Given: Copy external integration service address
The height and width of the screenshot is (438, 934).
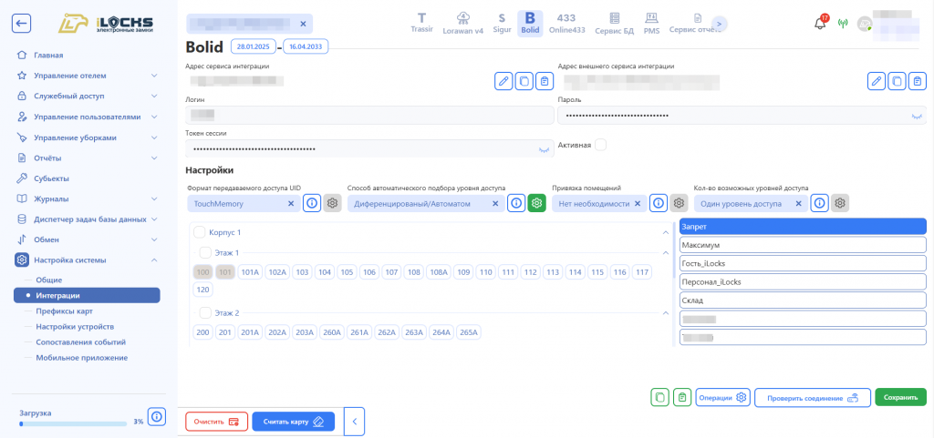Looking at the screenshot, I should [x=897, y=81].
